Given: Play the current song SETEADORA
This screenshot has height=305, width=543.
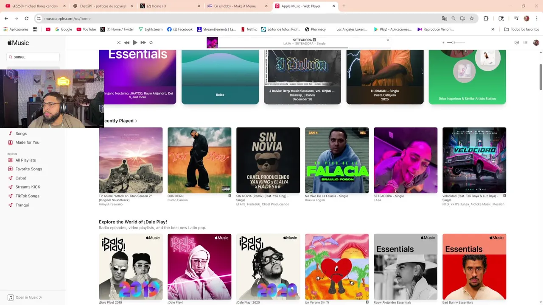Looking at the screenshot, I should point(135,42).
